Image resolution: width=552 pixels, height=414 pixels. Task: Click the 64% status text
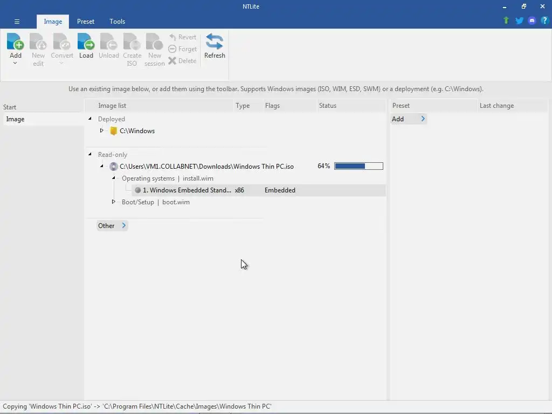click(323, 166)
